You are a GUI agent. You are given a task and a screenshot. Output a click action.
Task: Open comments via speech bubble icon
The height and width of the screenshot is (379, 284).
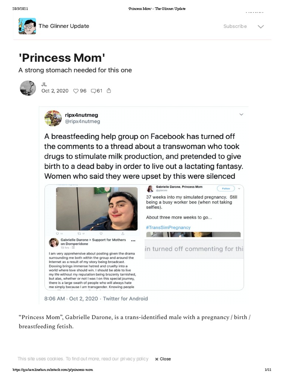93,91
